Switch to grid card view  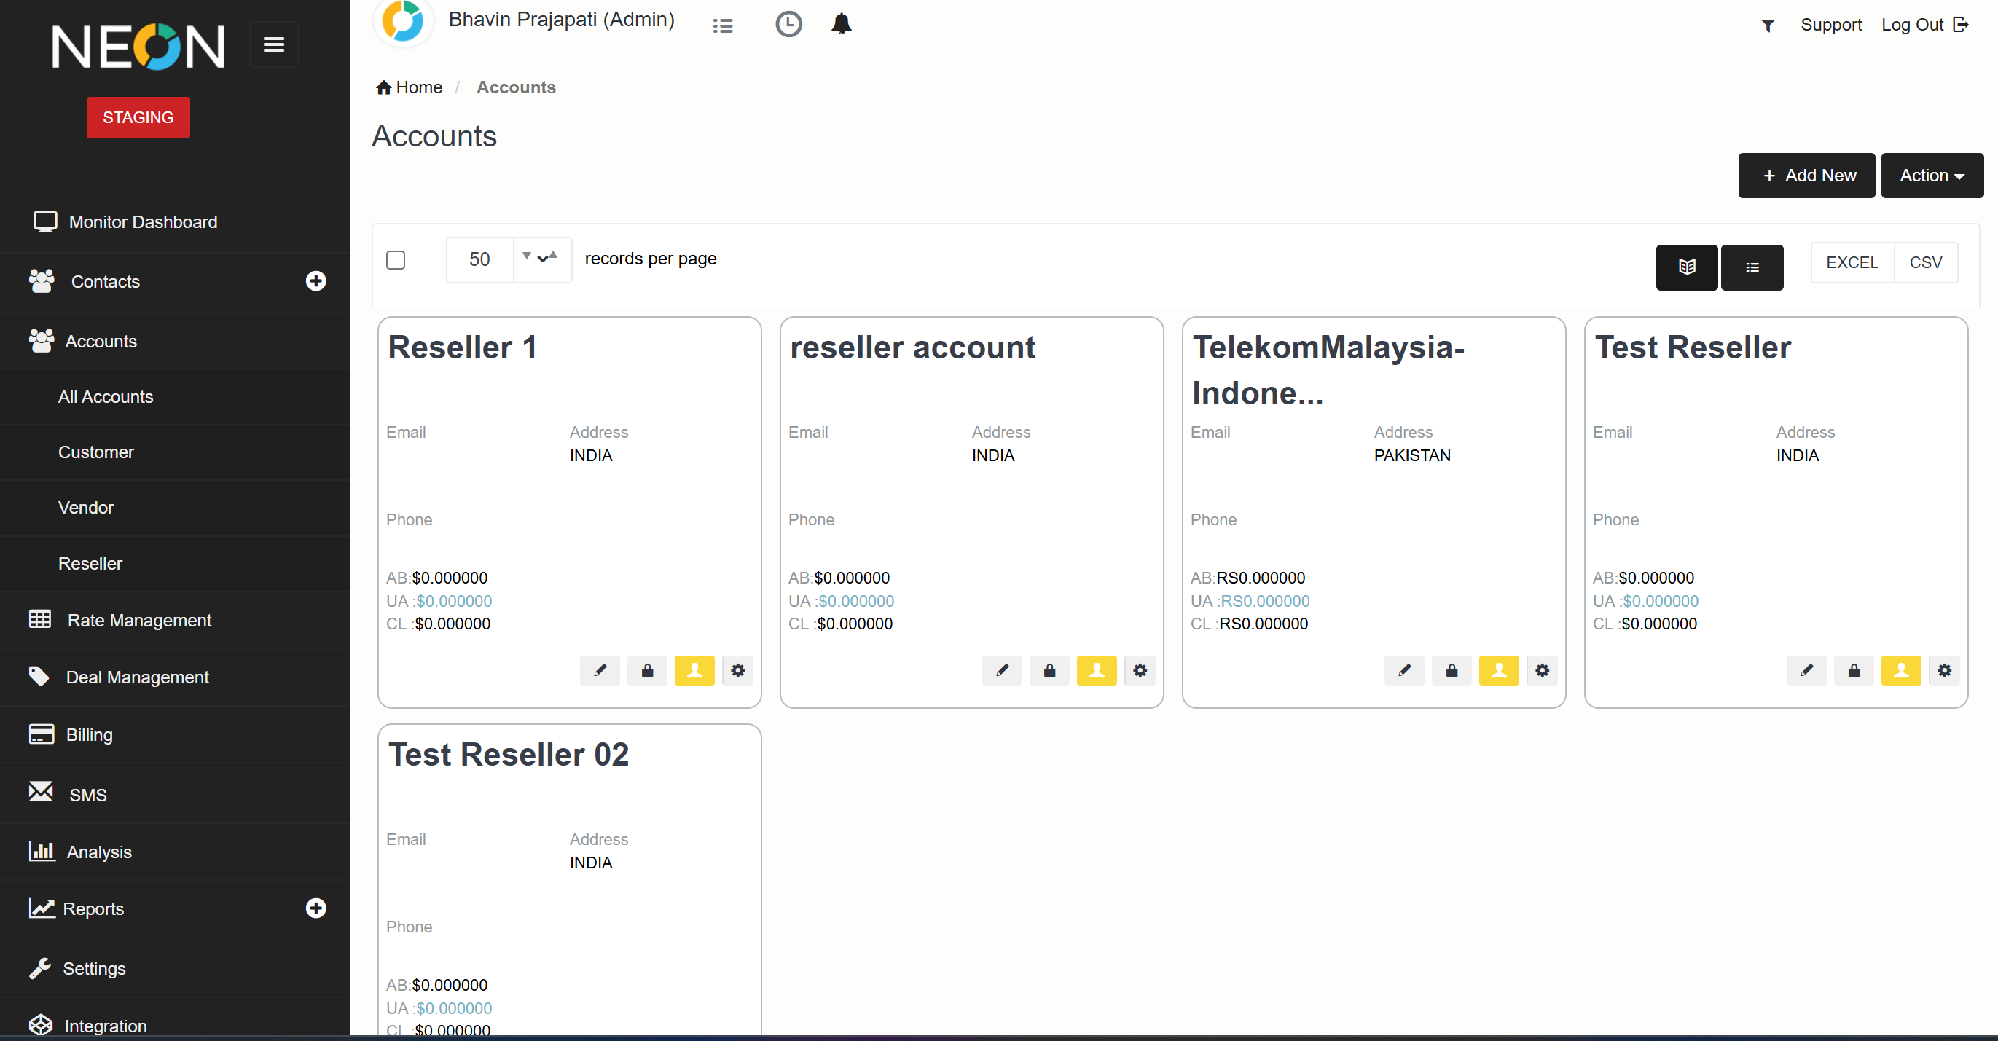(x=1686, y=267)
